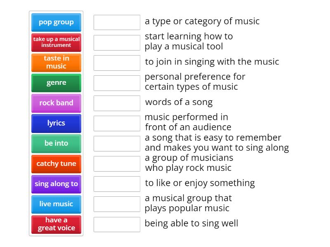Click the slot beside 'to join in singing with the music'

117,62
